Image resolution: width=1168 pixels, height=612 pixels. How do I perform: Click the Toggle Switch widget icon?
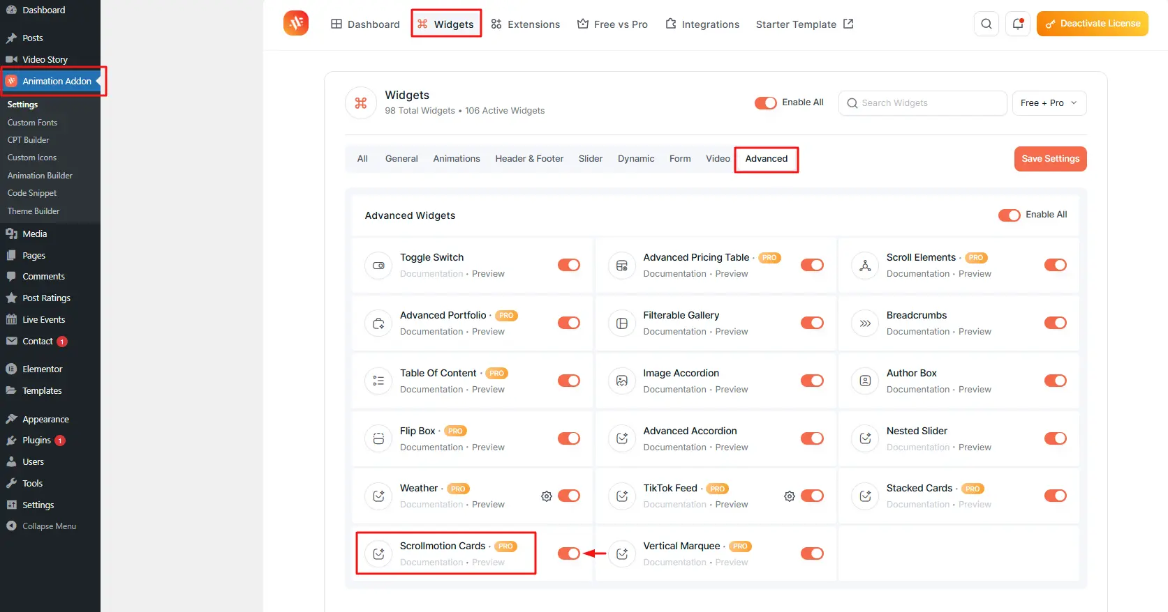(378, 266)
